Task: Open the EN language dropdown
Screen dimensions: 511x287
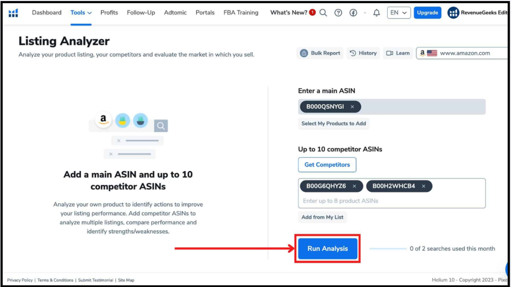Action: (398, 13)
